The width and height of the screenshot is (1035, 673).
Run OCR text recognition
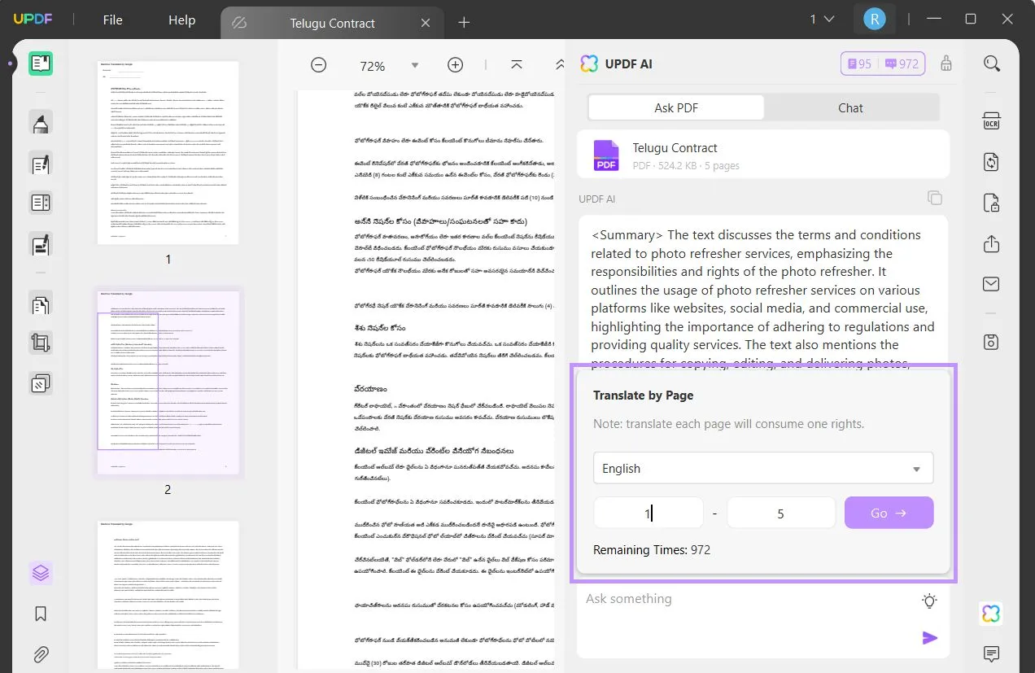[x=991, y=121]
